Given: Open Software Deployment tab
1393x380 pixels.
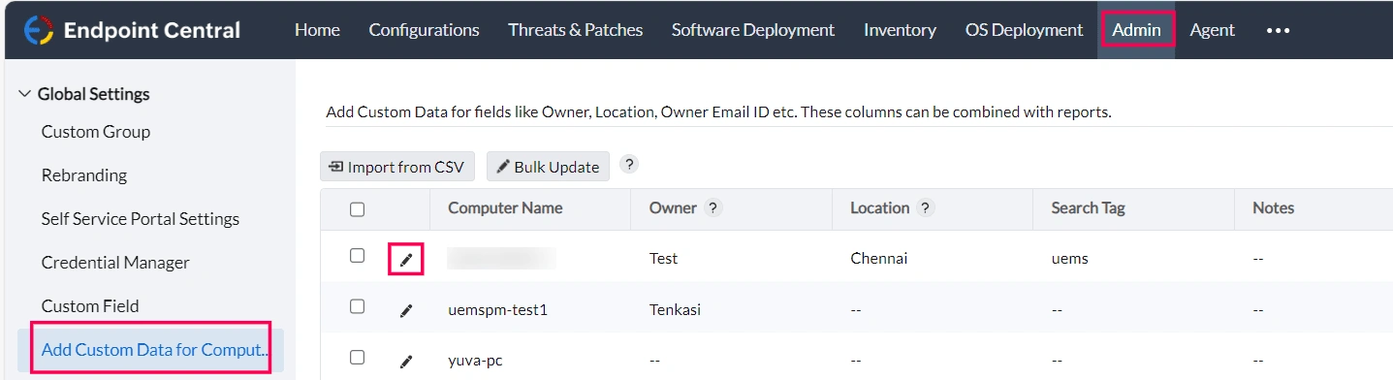Looking at the screenshot, I should (753, 30).
